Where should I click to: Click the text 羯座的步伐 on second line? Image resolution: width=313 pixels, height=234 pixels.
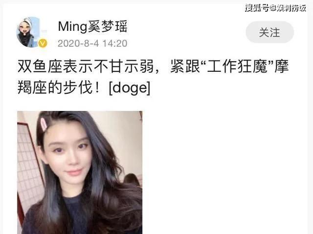55,88
